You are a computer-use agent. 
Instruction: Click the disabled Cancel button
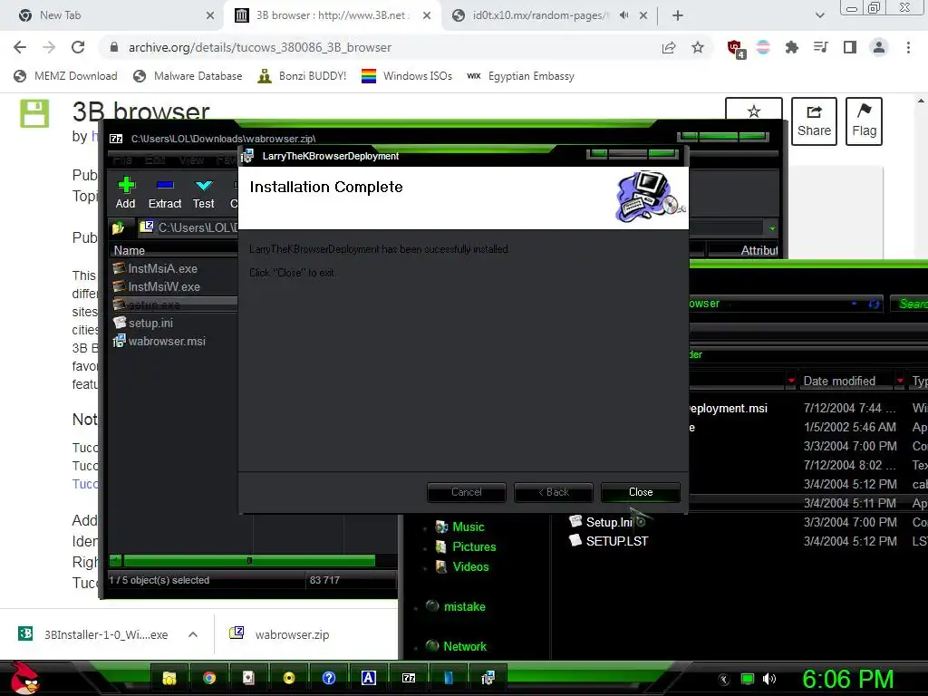pos(467,492)
